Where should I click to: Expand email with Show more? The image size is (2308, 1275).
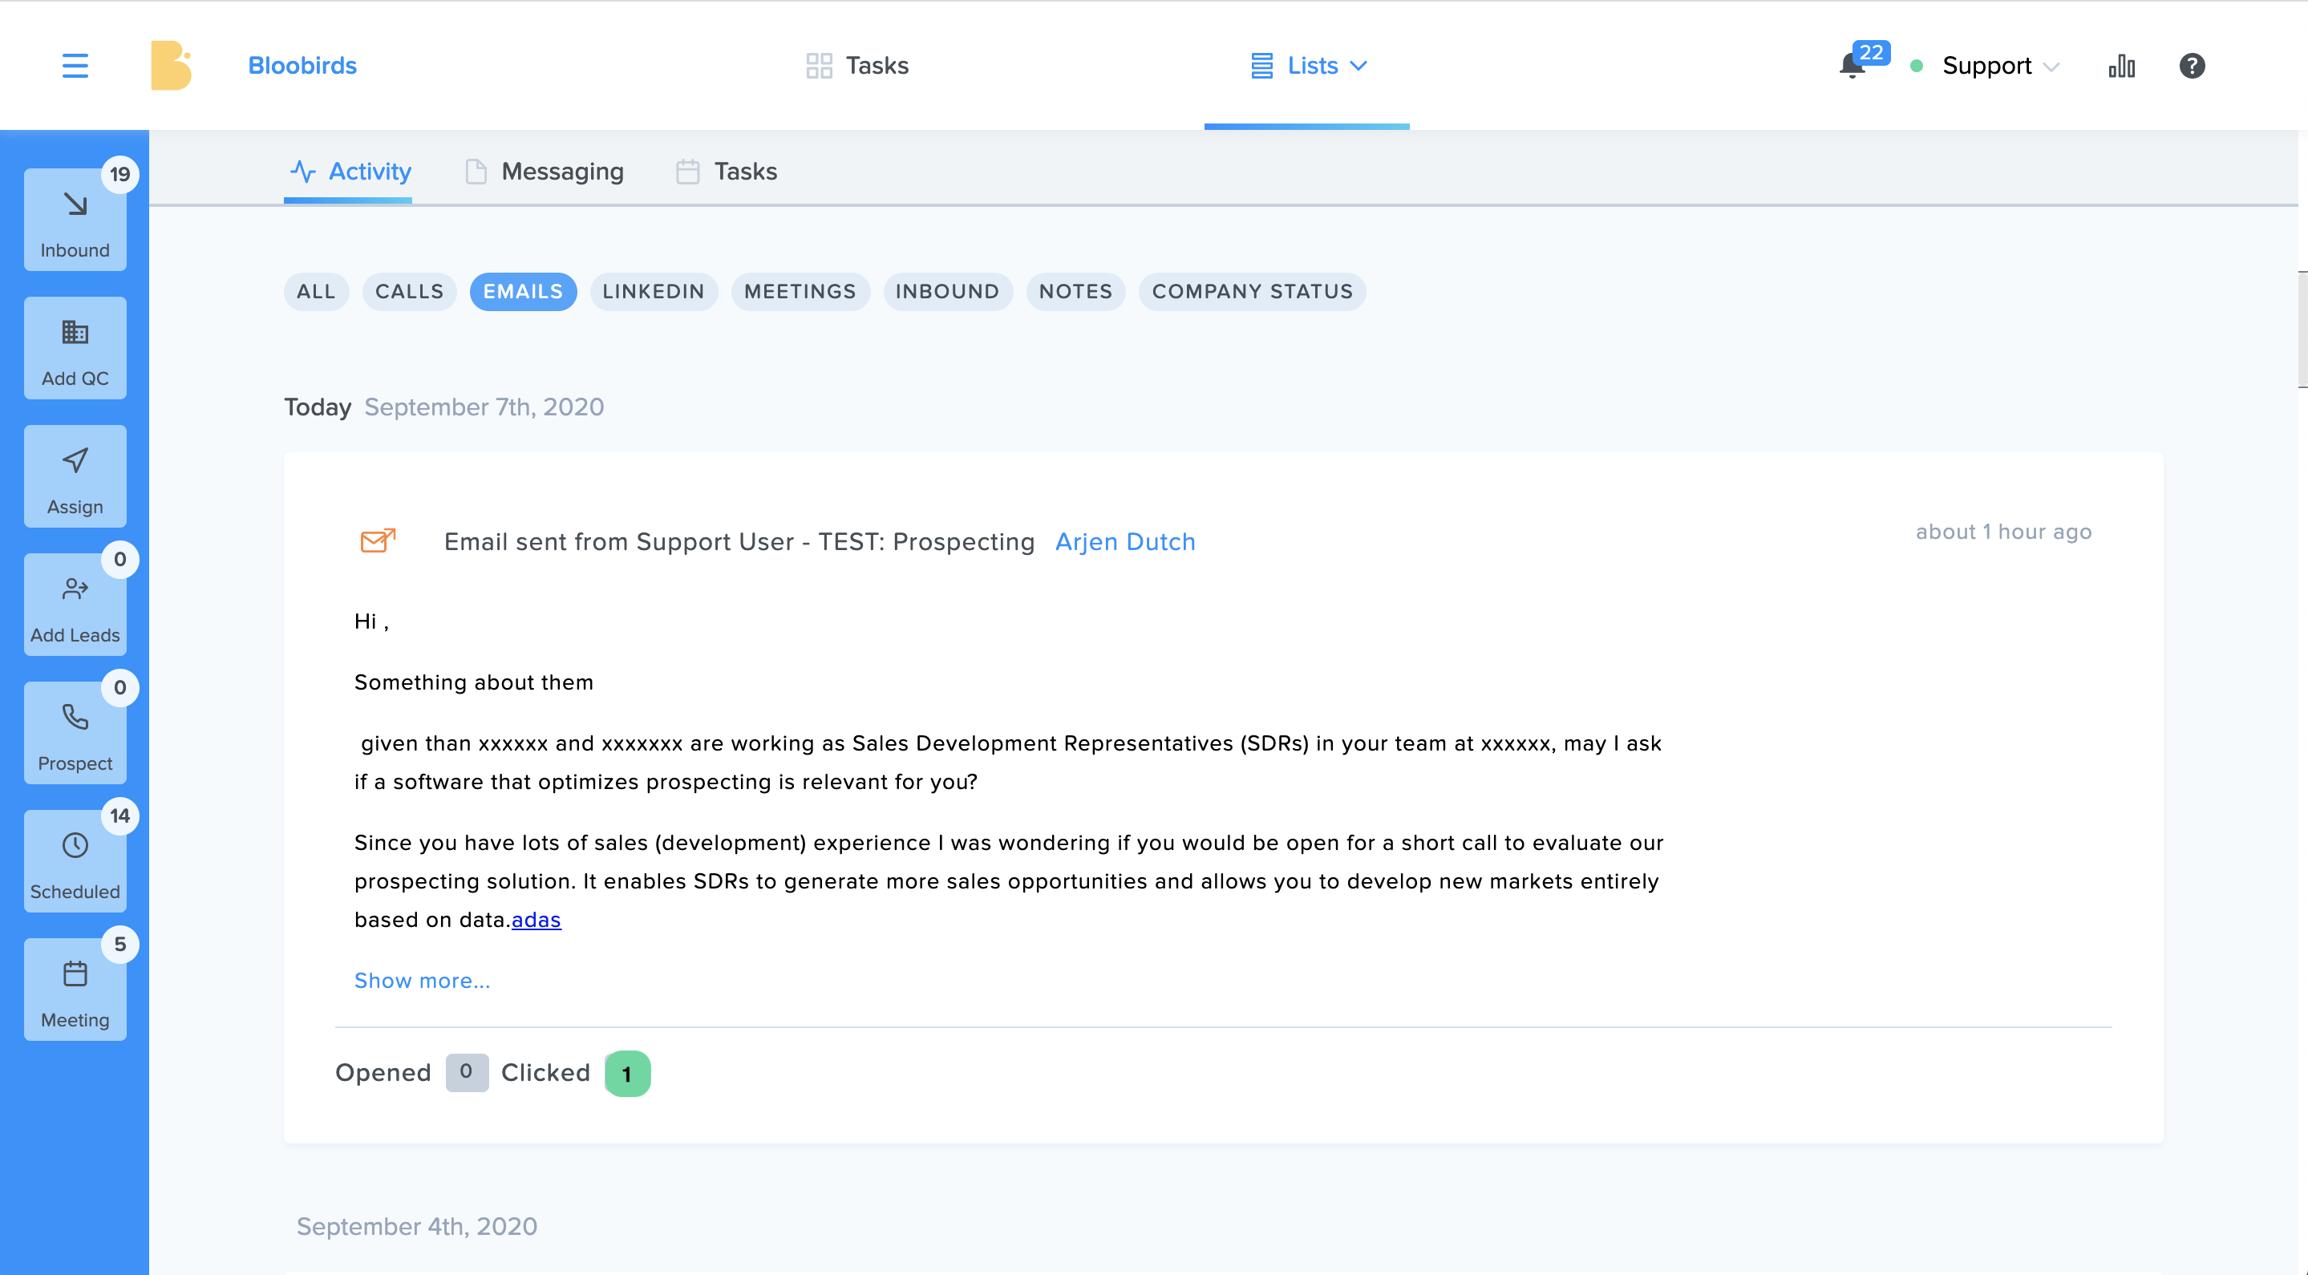point(422,980)
